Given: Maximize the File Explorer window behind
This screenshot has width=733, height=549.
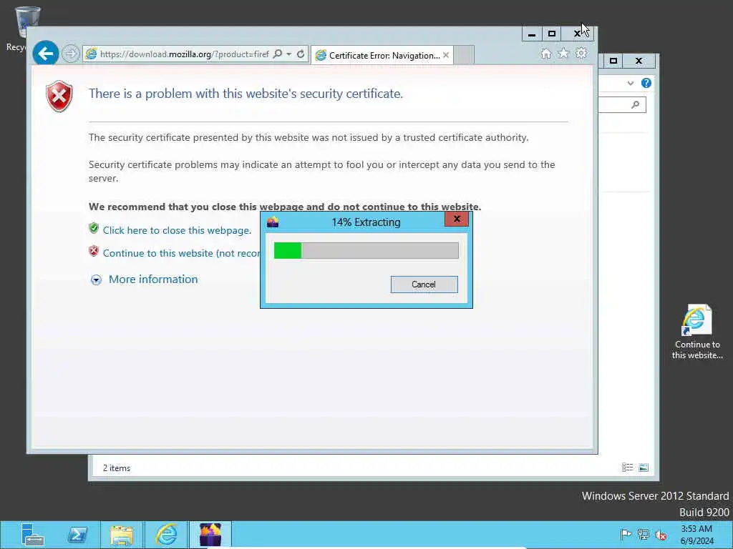Looking at the screenshot, I should coord(613,61).
